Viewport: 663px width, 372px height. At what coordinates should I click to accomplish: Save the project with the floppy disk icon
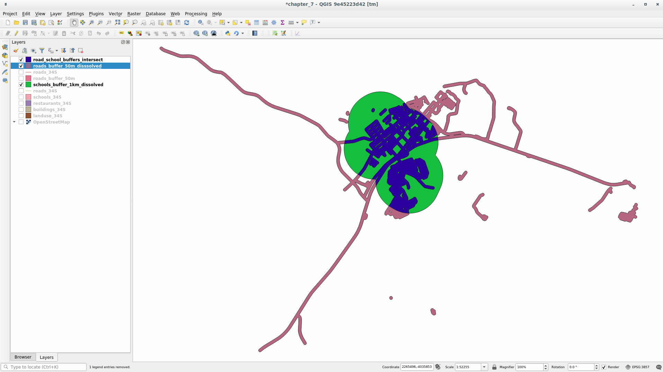25,22
